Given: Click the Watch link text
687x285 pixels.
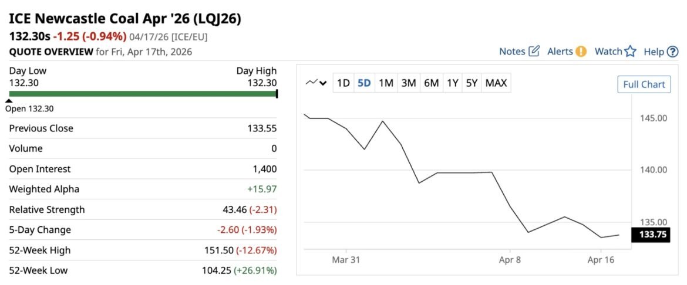Looking at the screenshot, I should tap(608, 52).
